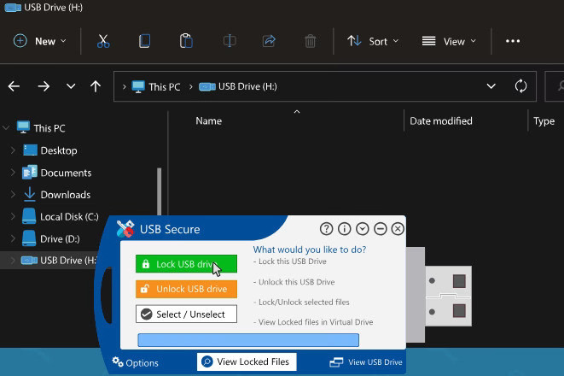Refresh the USB Drive folder view
This screenshot has width=564, height=376.
tap(520, 86)
